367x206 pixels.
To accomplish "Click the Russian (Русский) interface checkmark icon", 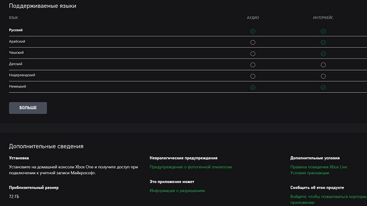I will 323,31.
